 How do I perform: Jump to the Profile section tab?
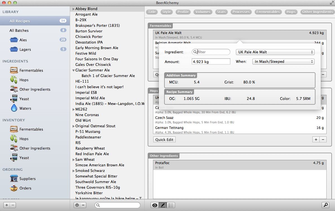coord(183,12)
